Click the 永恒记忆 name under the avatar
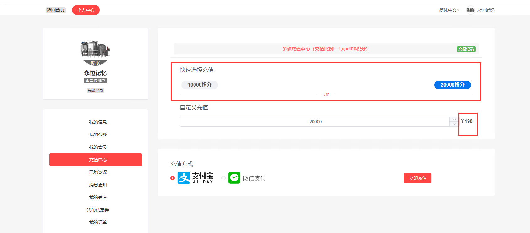The image size is (530, 233). (x=95, y=73)
